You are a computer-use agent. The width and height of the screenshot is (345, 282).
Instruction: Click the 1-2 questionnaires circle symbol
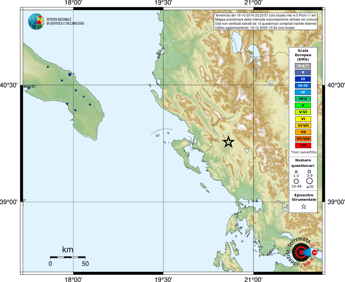coord(296,172)
